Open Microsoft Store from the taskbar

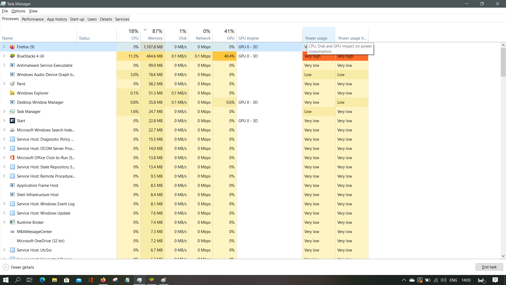click(66, 280)
